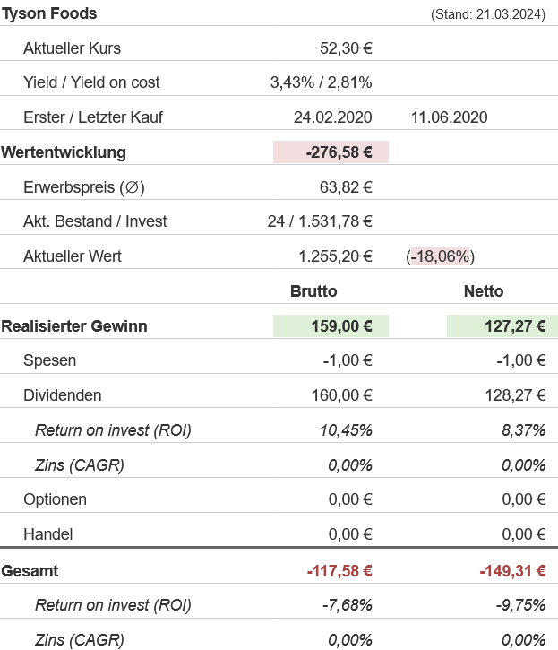This screenshot has width=558, height=650.
Task: Select the Akt. Bestand / Invest row label
Action: coord(95,221)
